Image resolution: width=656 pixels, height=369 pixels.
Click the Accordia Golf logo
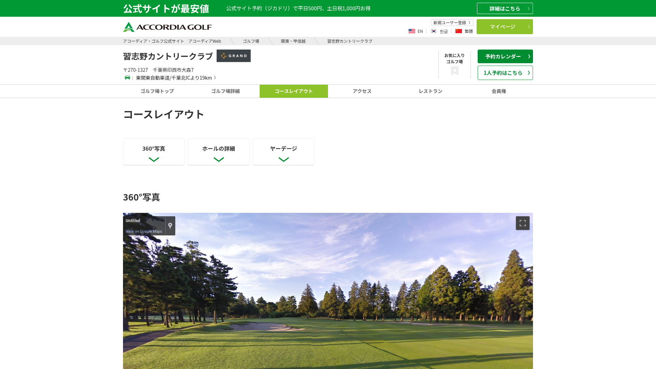pyautogui.click(x=167, y=27)
